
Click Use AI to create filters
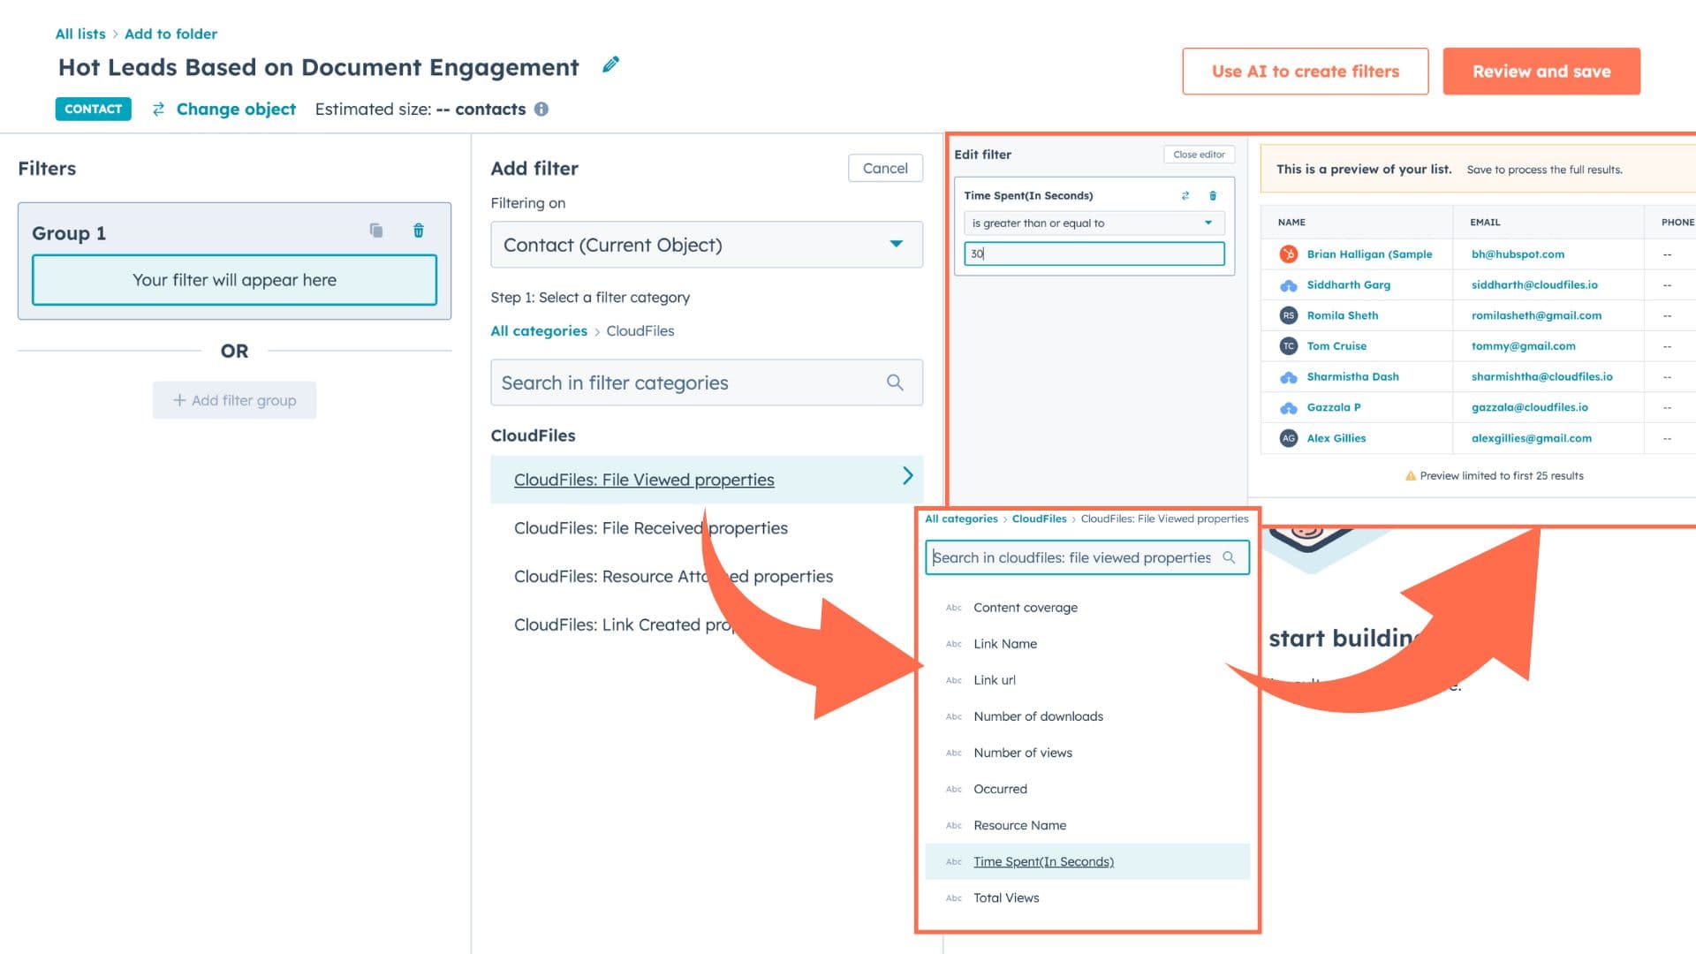[x=1305, y=72]
